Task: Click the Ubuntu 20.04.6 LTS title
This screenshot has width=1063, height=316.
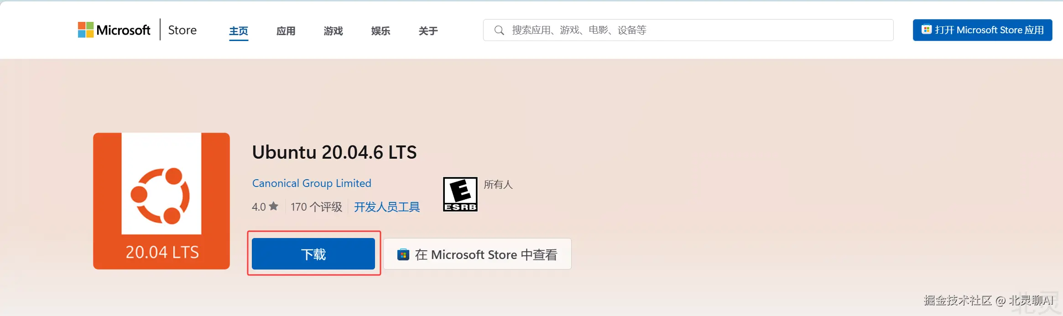Action: [x=334, y=152]
